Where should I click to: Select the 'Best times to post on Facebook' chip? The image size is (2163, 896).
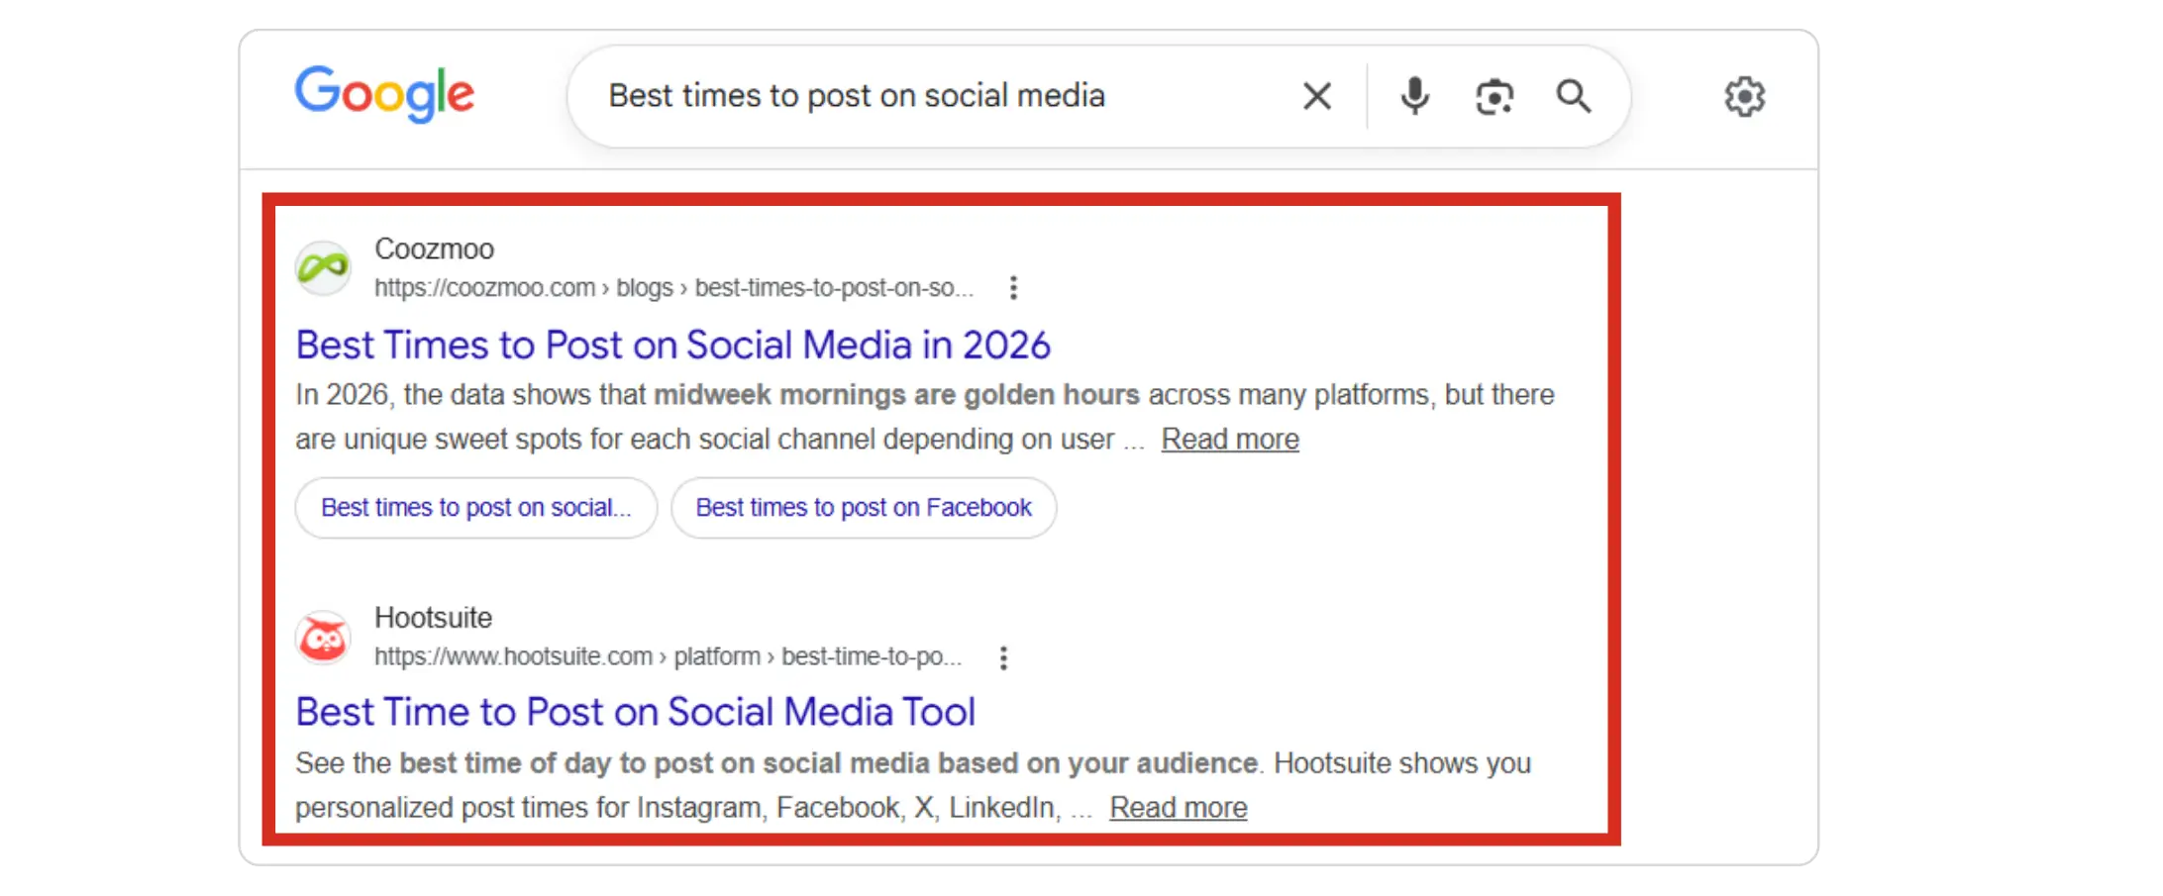864,508
